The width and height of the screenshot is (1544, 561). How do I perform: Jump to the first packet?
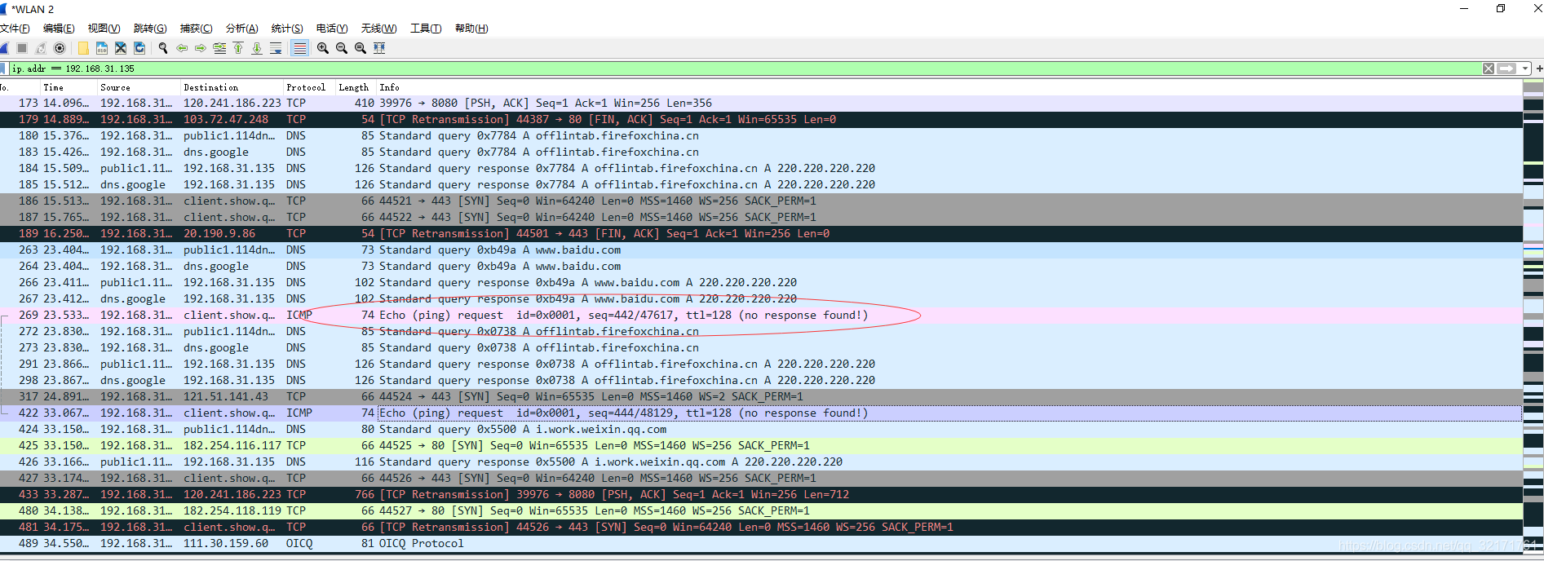238,48
